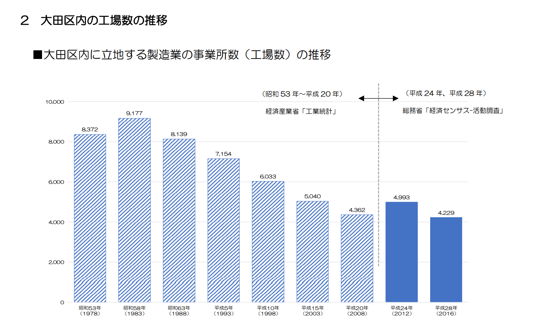546x330 pixels.
Task: Click the data label 9,177
Action: (135, 113)
